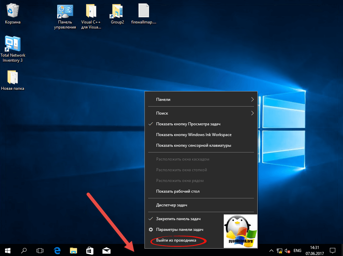Enable Показать кнопку Windows Ink Workspace

194,135
